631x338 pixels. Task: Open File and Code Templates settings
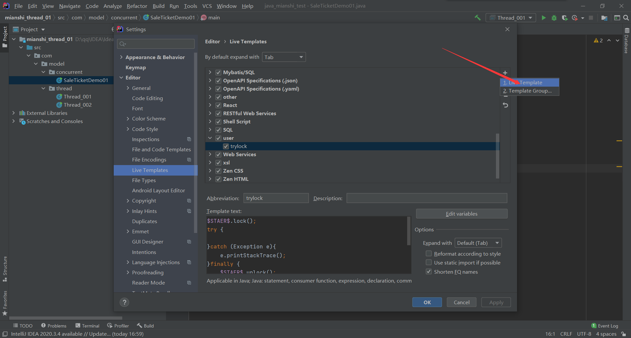pos(161,149)
